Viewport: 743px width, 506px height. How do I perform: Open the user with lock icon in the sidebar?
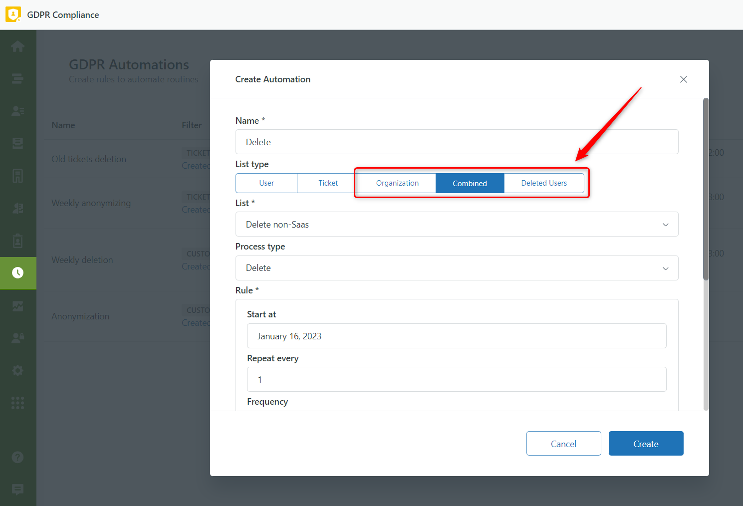18,338
